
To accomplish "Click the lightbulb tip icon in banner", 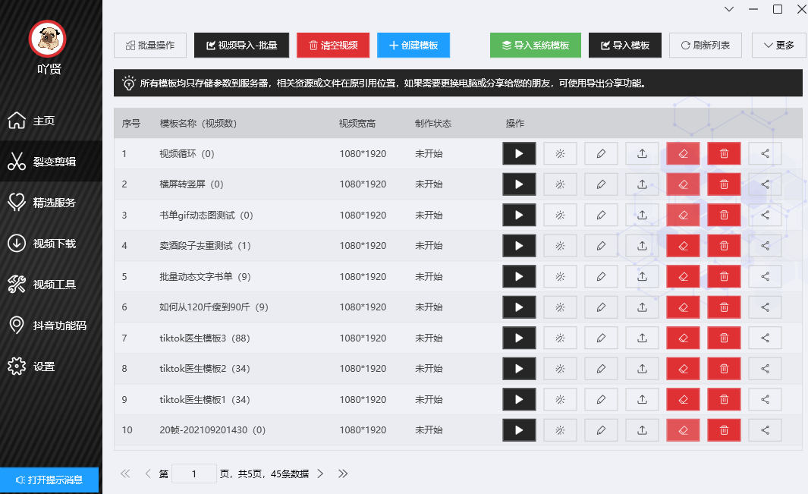I will point(128,83).
